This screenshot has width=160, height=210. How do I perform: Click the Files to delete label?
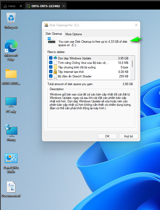tap(56, 52)
